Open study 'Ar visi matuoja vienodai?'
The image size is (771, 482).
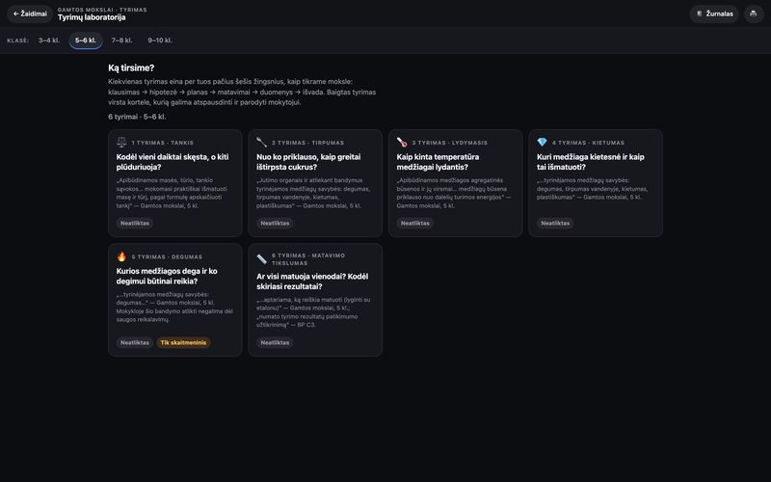coord(315,300)
